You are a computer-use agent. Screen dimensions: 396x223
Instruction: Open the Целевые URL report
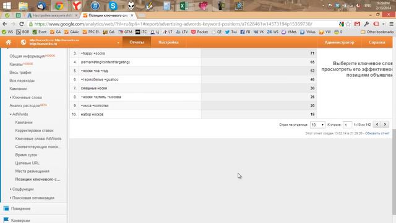pos(27,163)
